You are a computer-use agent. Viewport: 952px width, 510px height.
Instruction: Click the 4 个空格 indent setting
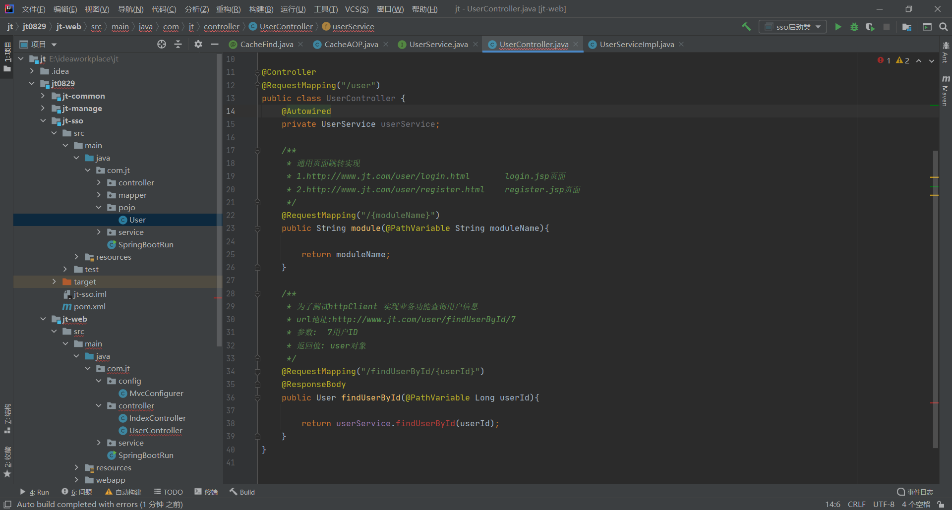click(x=916, y=504)
